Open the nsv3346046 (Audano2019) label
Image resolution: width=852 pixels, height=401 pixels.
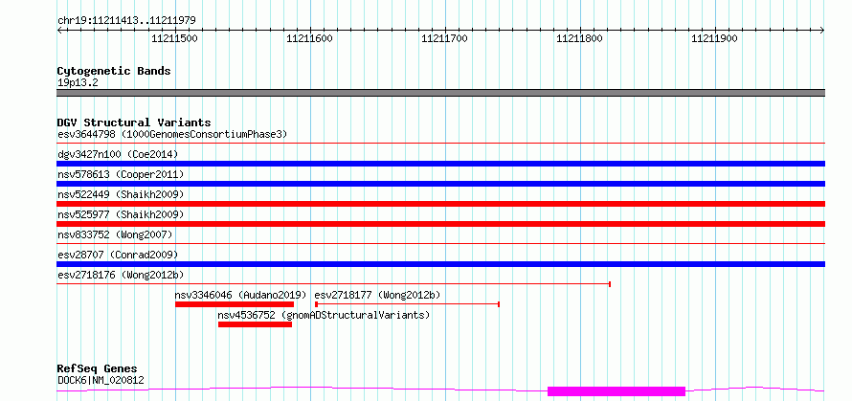(240, 295)
